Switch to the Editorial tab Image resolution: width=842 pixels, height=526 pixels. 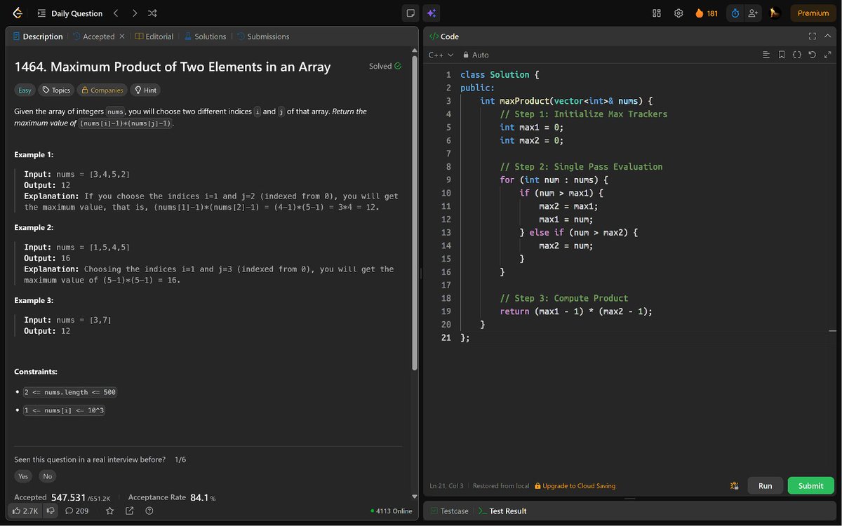[154, 36]
